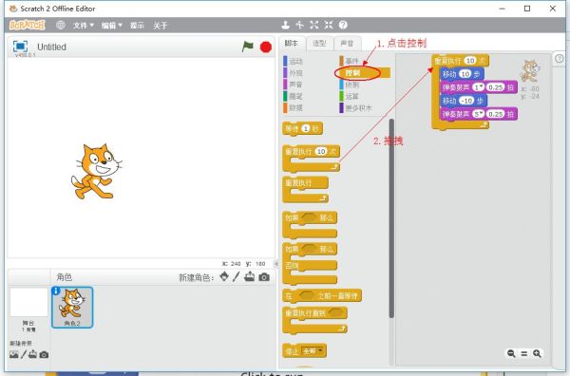Select the shrink sprite tool
Viewport: 570px width, 376px height.
[329, 25]
